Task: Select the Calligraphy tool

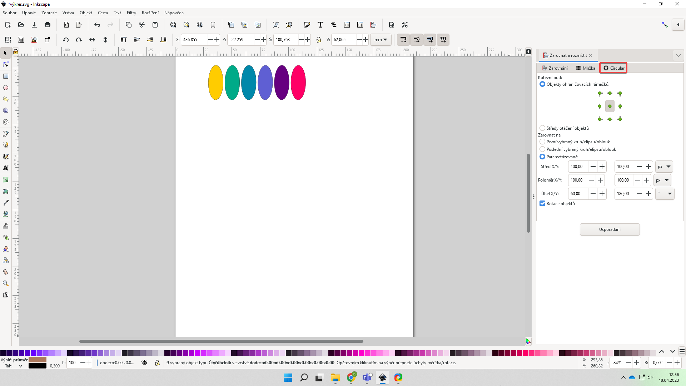Action: (6, 156)
